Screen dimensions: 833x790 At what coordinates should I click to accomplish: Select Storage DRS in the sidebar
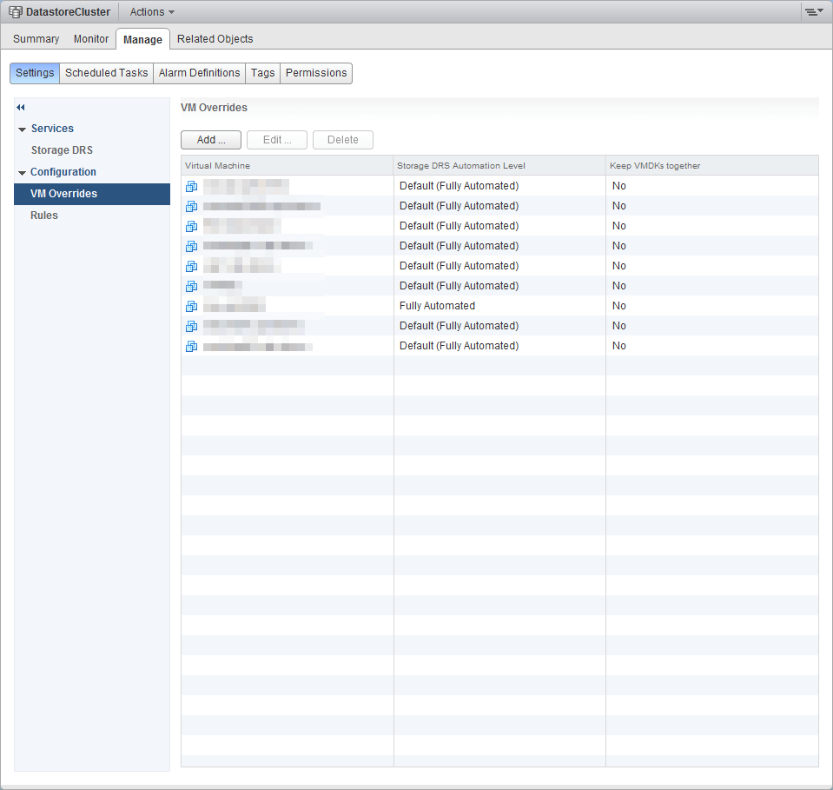(62, 150)
